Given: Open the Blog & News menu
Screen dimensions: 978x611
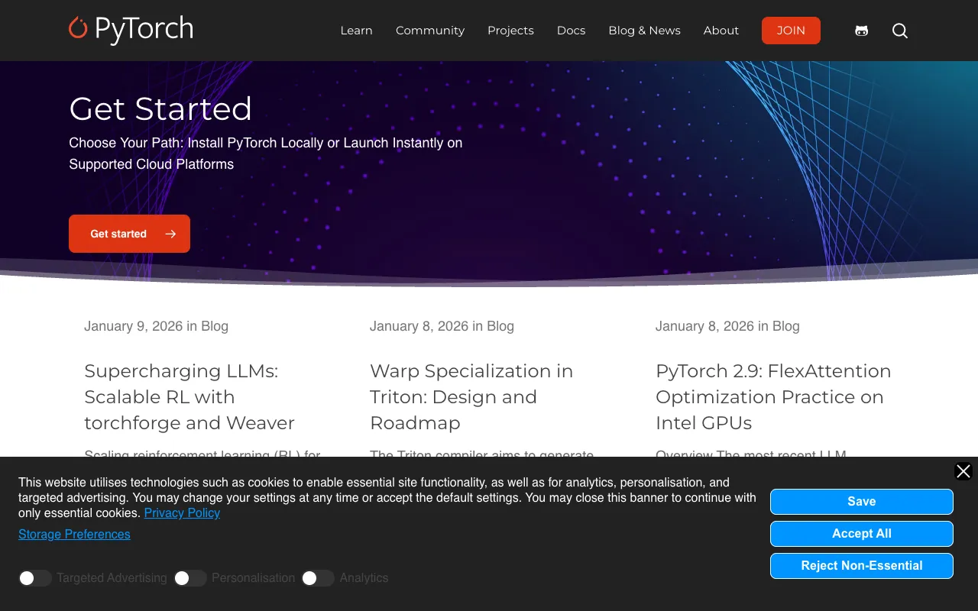Looking at the screenshot, I should 644,31.
